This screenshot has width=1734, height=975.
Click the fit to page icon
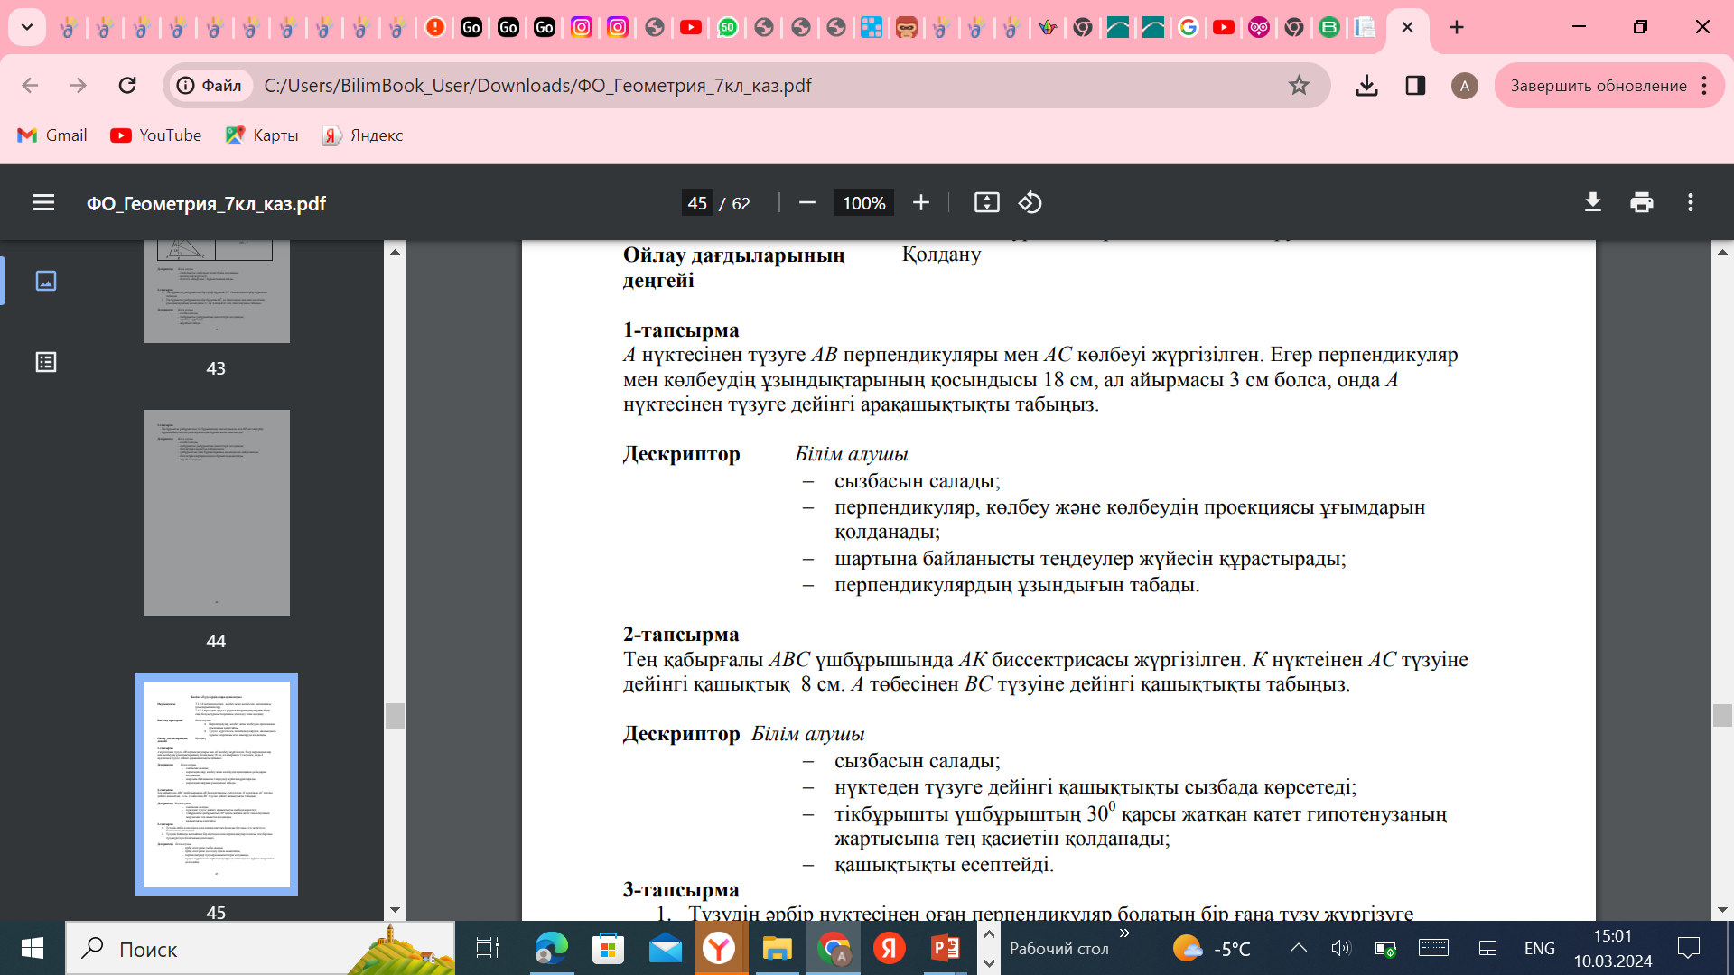tap(986, 203)
